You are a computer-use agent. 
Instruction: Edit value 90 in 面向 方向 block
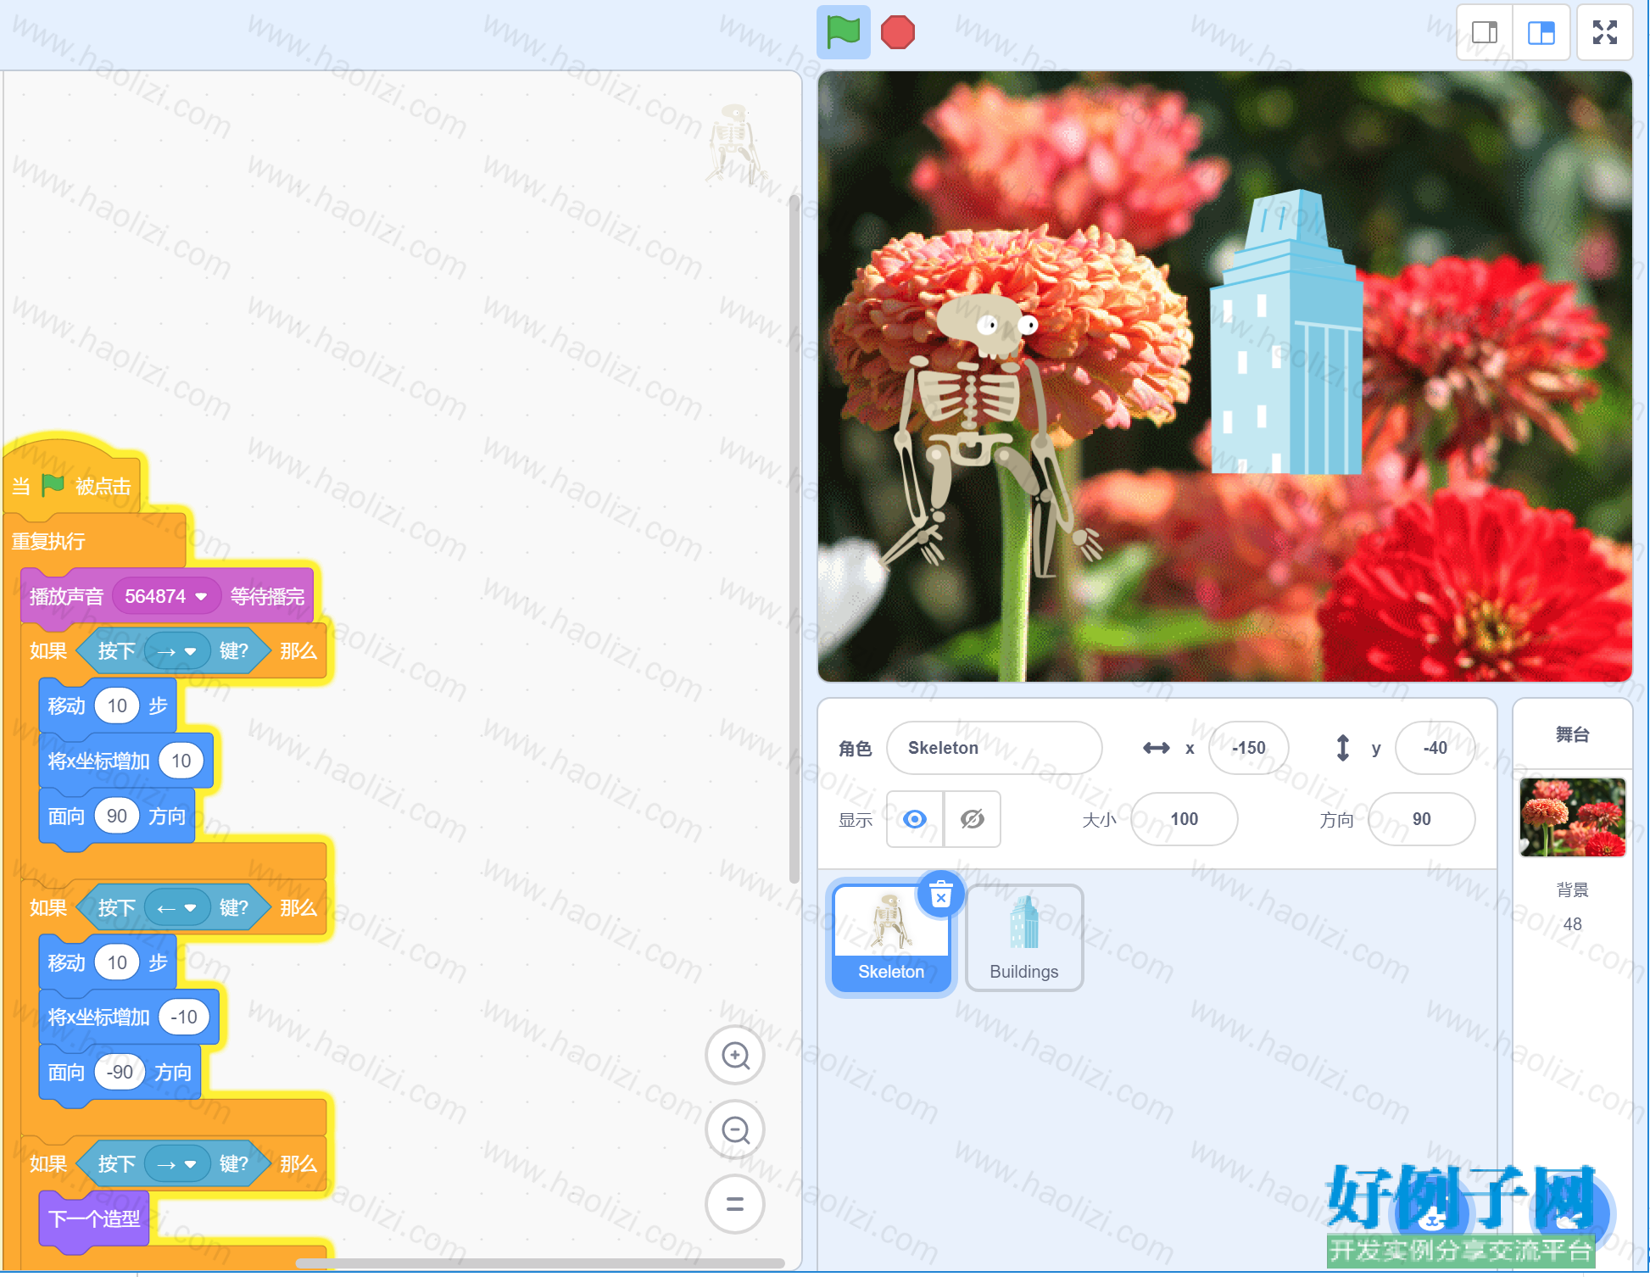coord(117,817)
